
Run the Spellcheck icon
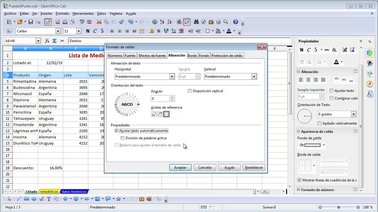click(x=82, y=22)
